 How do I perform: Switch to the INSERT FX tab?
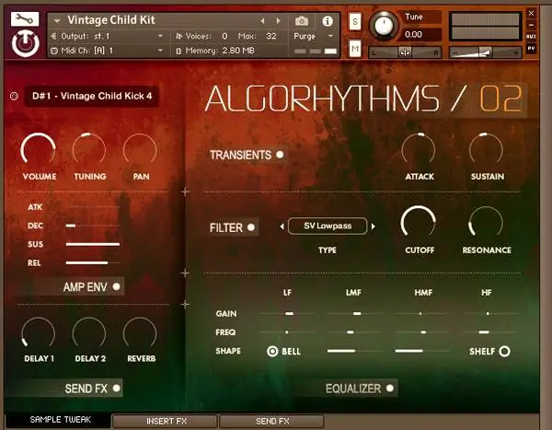click(167, 421)
